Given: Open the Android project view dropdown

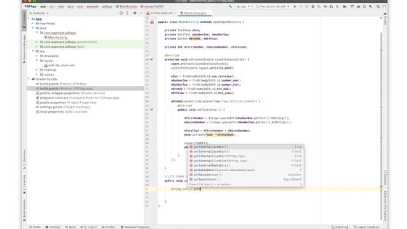Looking at the screenshot, I should click(39, 13).
